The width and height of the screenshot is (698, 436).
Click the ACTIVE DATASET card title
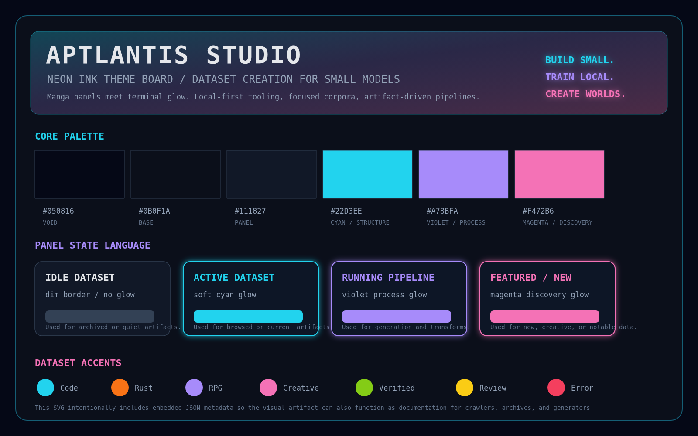coord(234,278)
